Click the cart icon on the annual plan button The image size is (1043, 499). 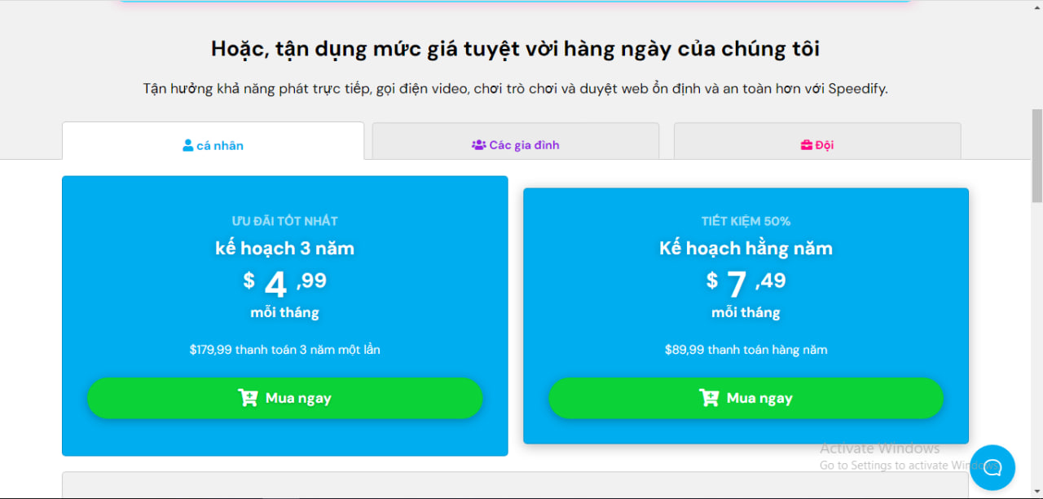(x=707, y=398)
